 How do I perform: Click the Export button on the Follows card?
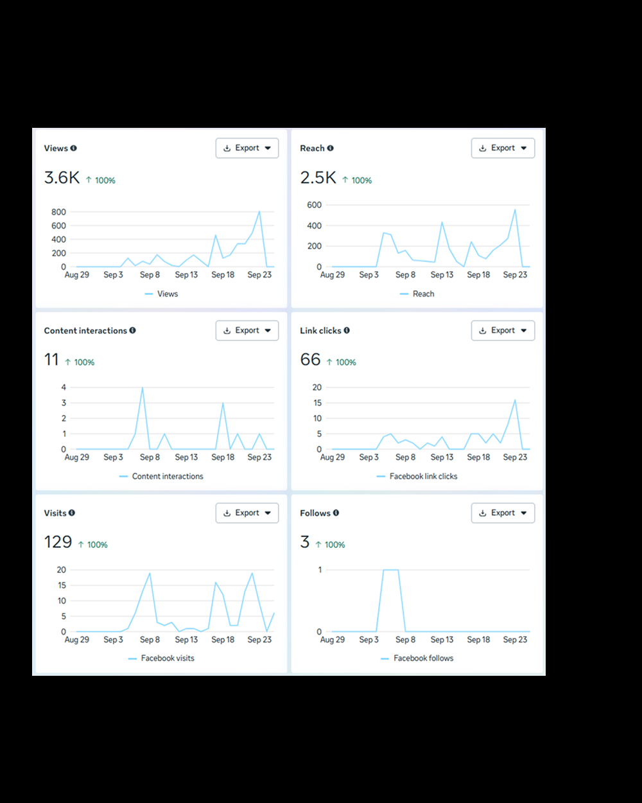[503, 513]
